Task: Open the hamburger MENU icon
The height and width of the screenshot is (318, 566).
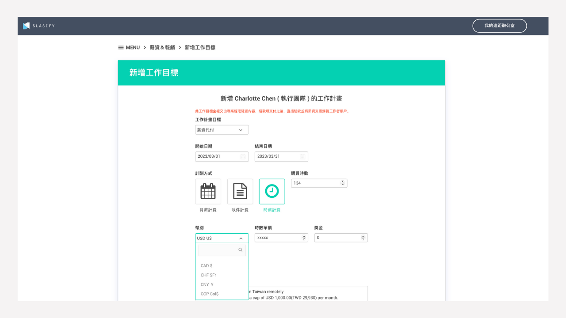Action: click(121, 48)
